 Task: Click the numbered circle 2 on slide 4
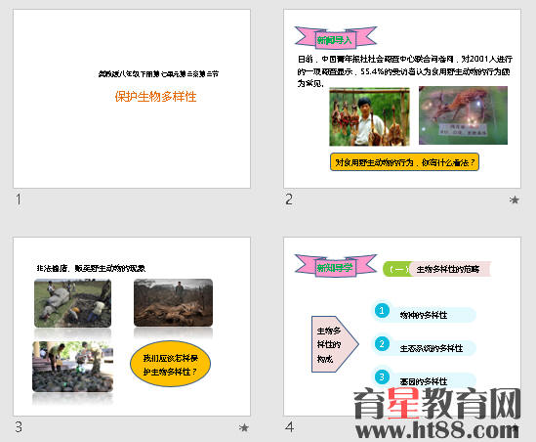click(x=382, y=344)
